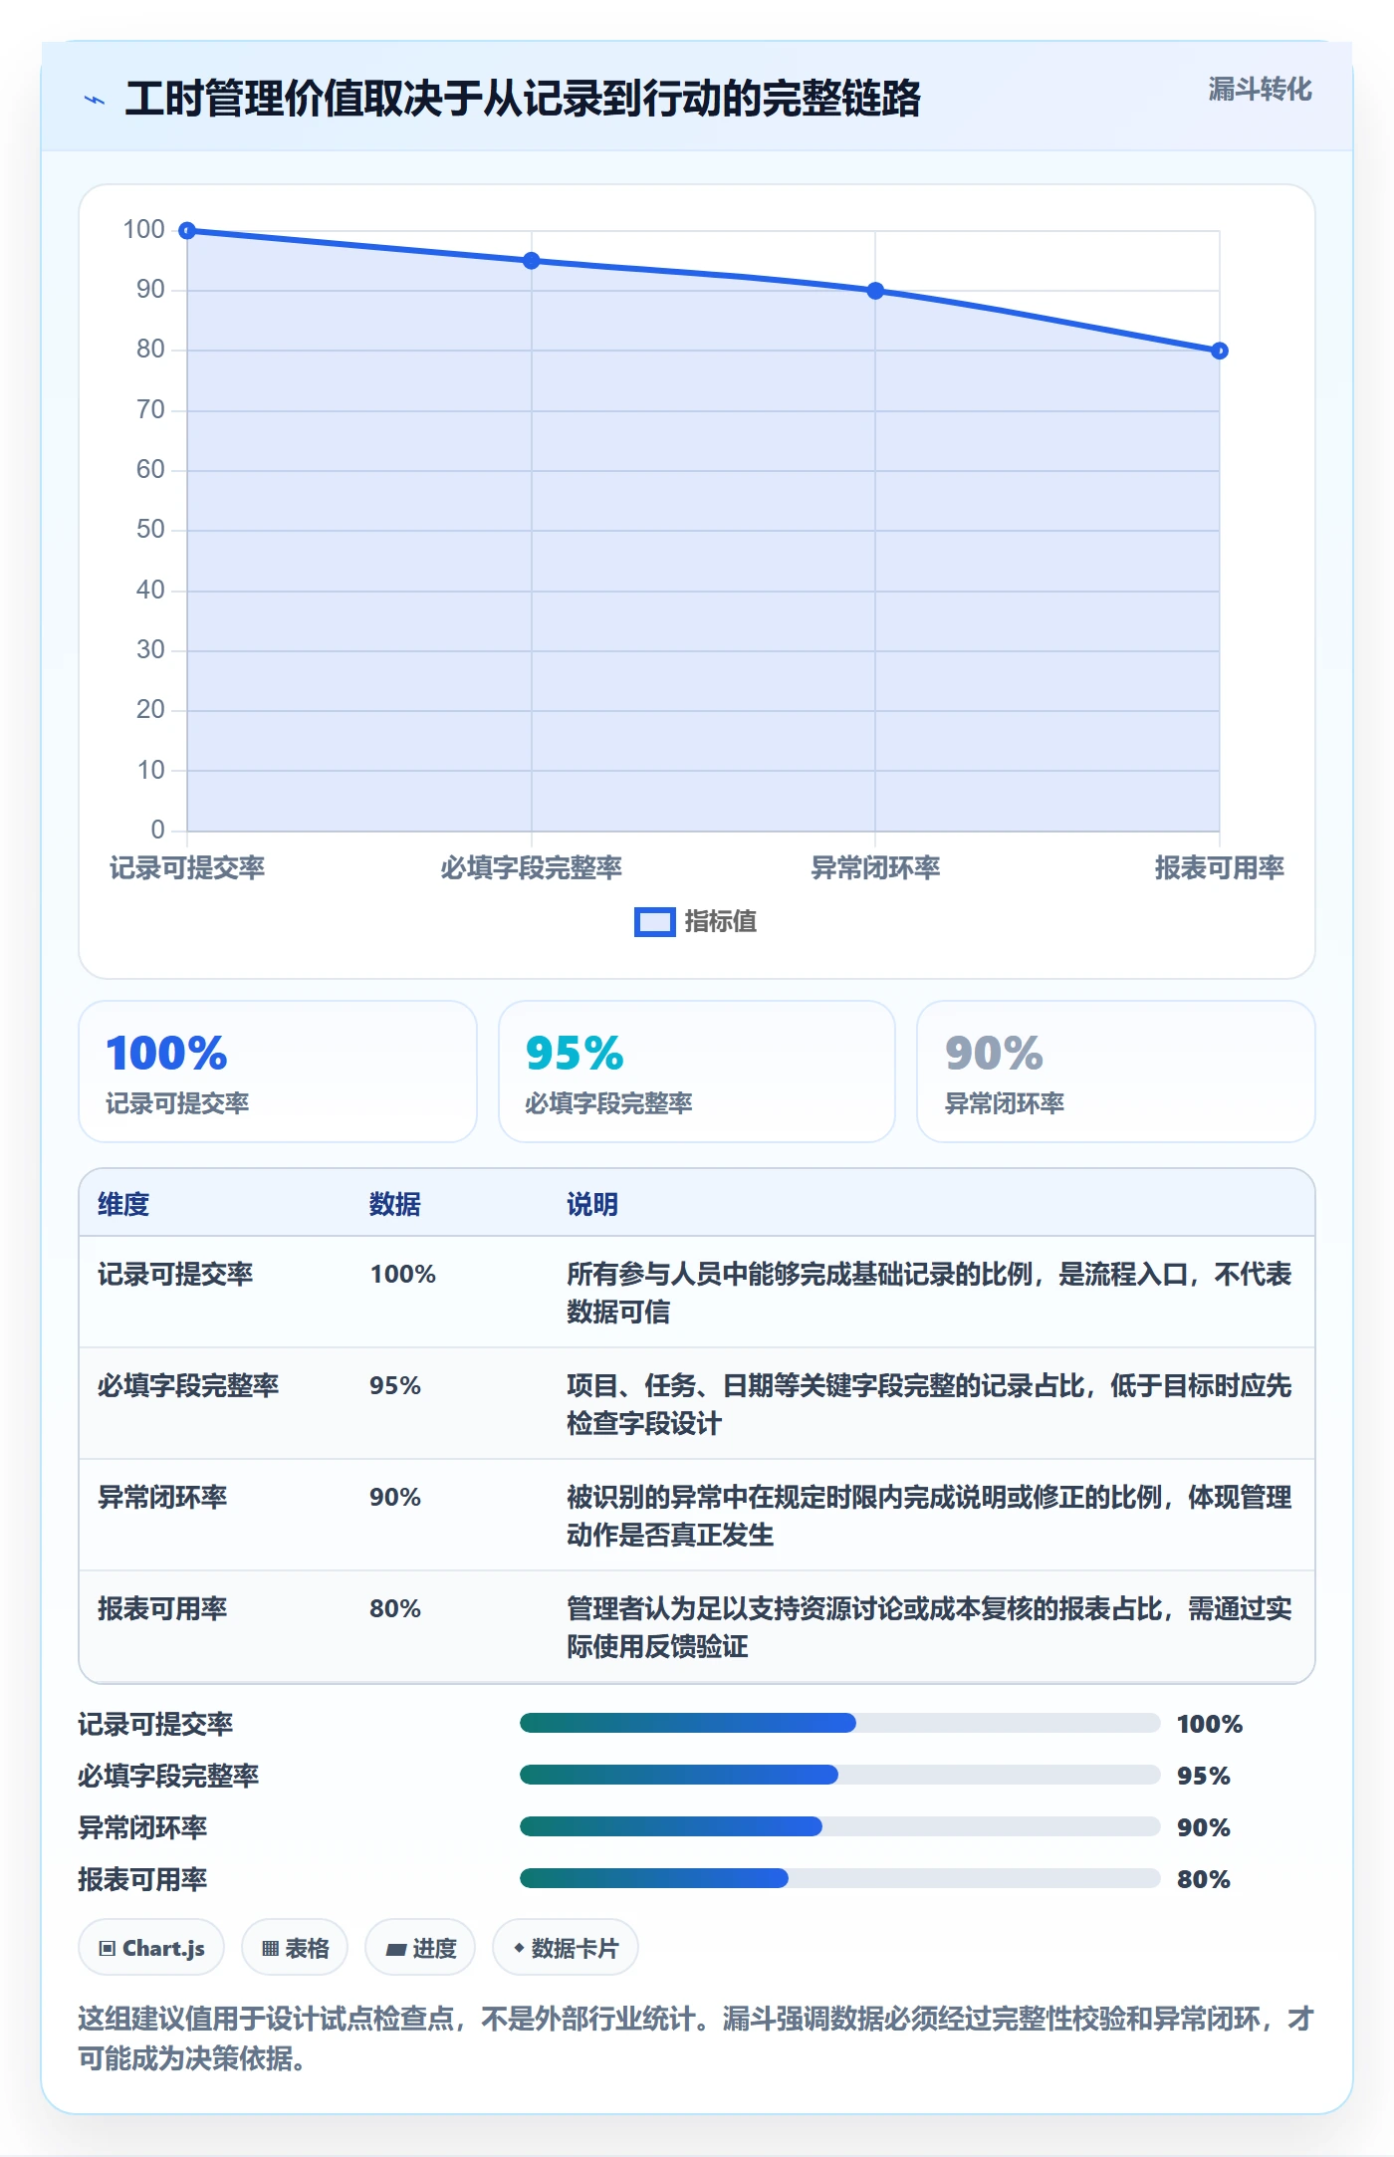Click the icon inside the Chart.js chip

(x=108, y=1948)
